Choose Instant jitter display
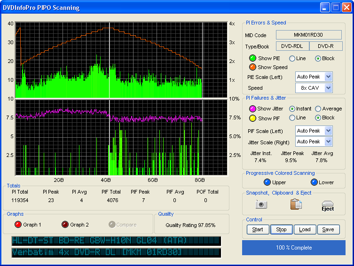Image resolution: width=354 pixels, height=266 pixels. coord(292,109)
